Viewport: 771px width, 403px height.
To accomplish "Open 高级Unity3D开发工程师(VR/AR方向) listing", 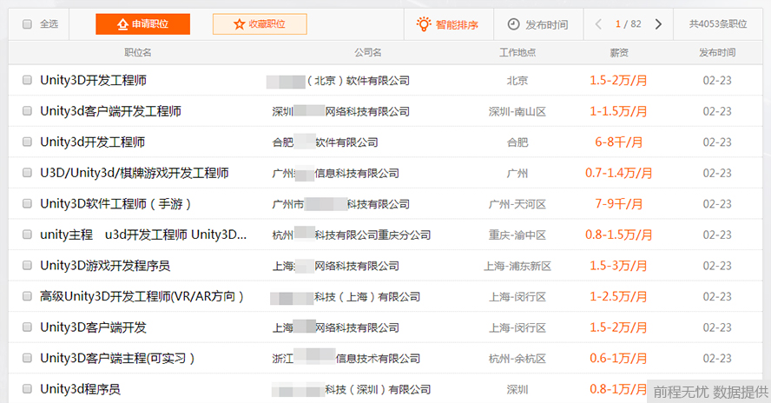I will pyautogui.click(x=142, y=296).
